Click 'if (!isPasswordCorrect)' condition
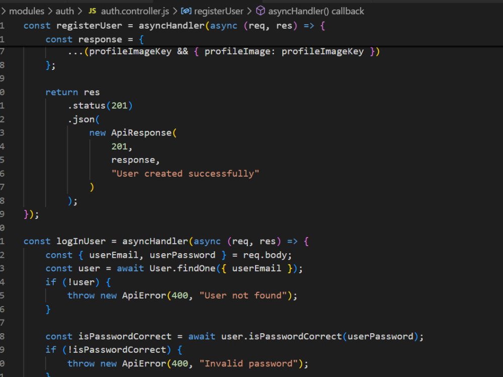503x377 pixels. 108,350
